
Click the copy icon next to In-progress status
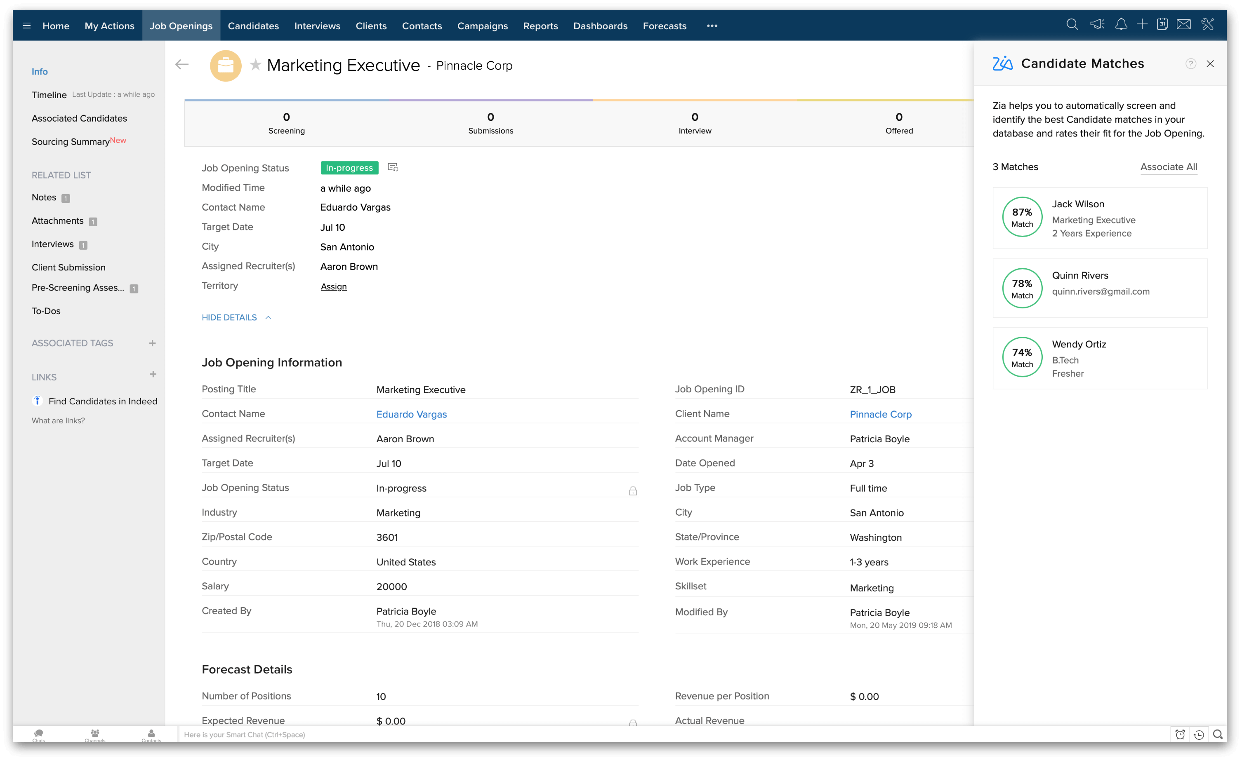point(394,167)
